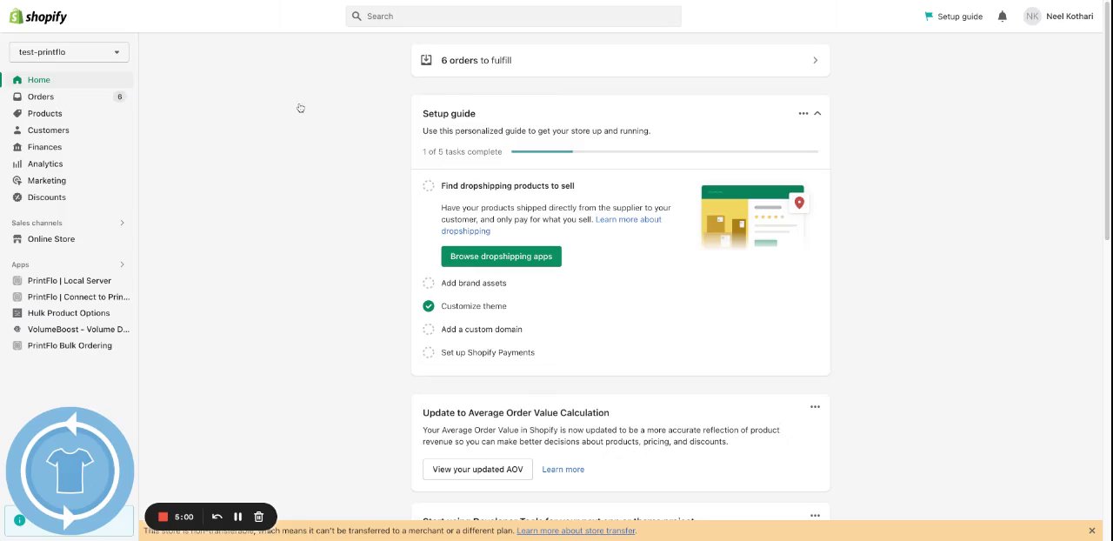Viewport: 1113px width, 541px height.
Task: Click Browse dropshipping apps button
Action: tap(501, 257)
